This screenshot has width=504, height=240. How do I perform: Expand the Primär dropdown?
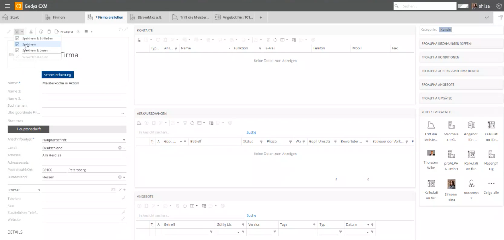point(39,190)
